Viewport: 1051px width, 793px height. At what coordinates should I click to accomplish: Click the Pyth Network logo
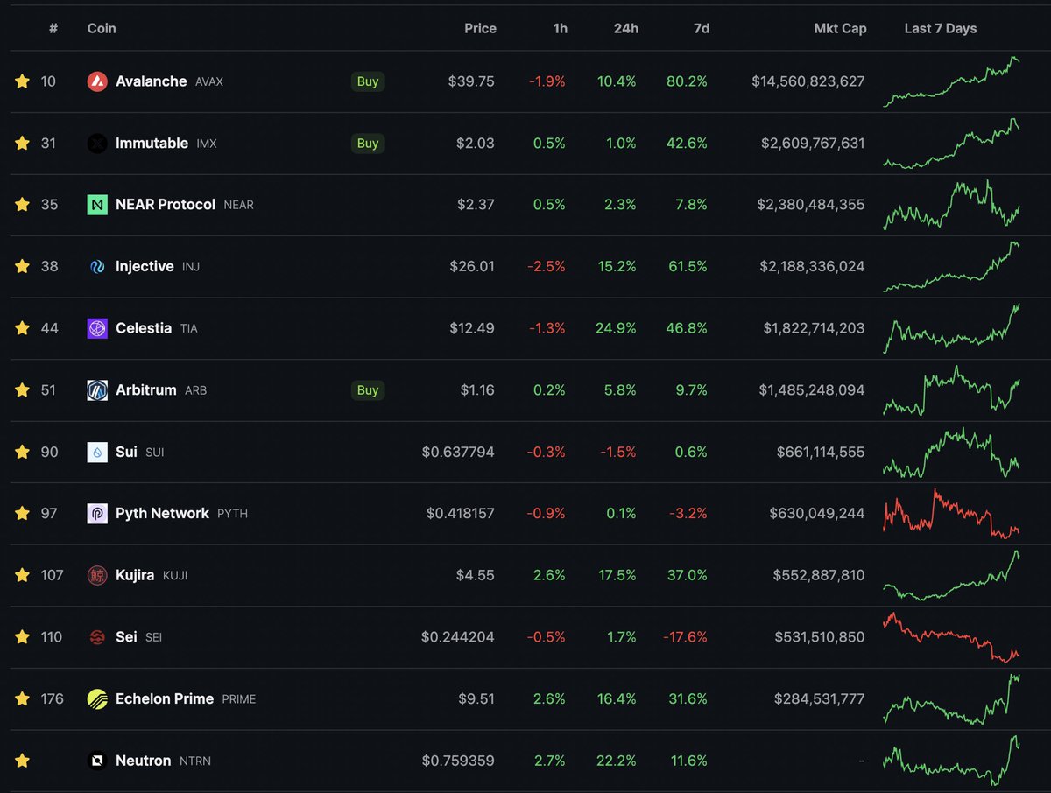95,514
